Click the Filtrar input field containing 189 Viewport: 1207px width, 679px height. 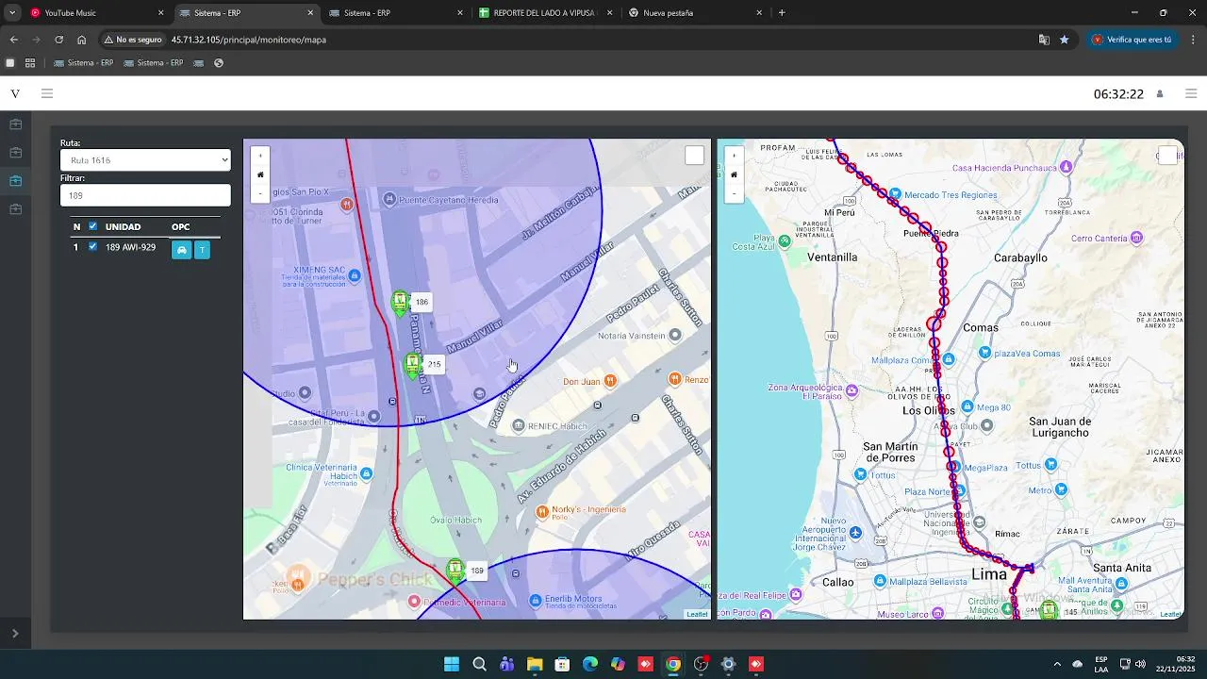click(x=145, y=195)
